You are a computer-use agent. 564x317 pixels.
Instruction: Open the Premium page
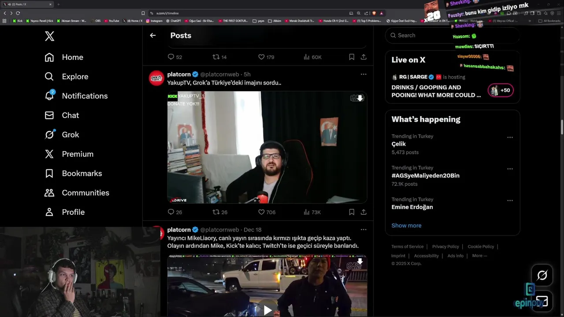tap(69, 154)
